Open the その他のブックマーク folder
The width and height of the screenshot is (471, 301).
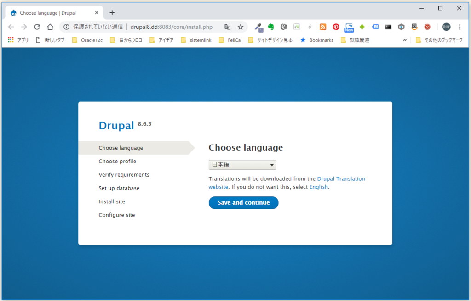click(439, 40)
